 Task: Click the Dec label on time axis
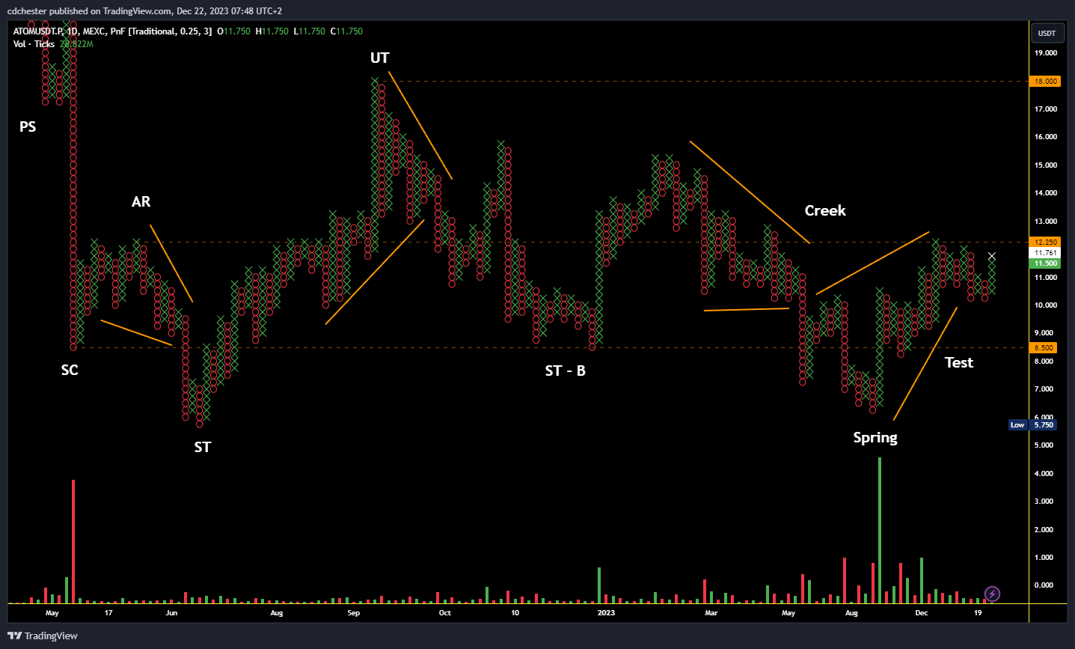click(x=922, y=612)
